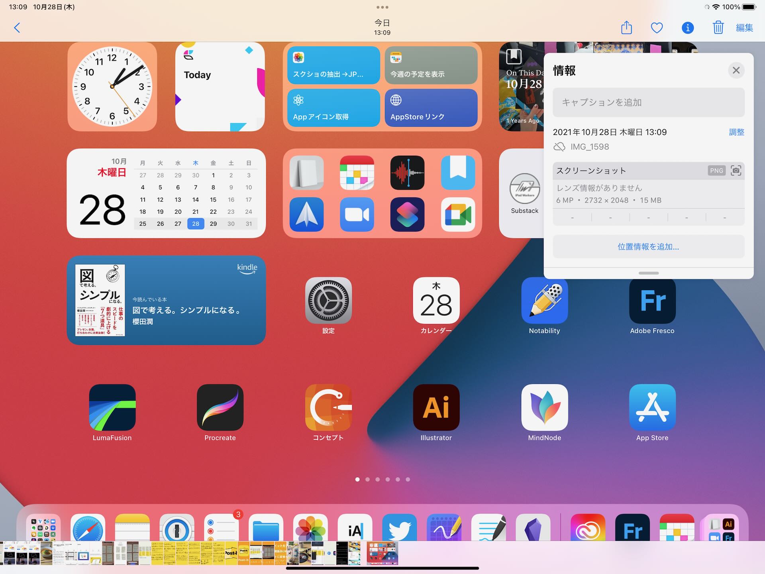Close the 情報 panel

click(x=736, y=70)
